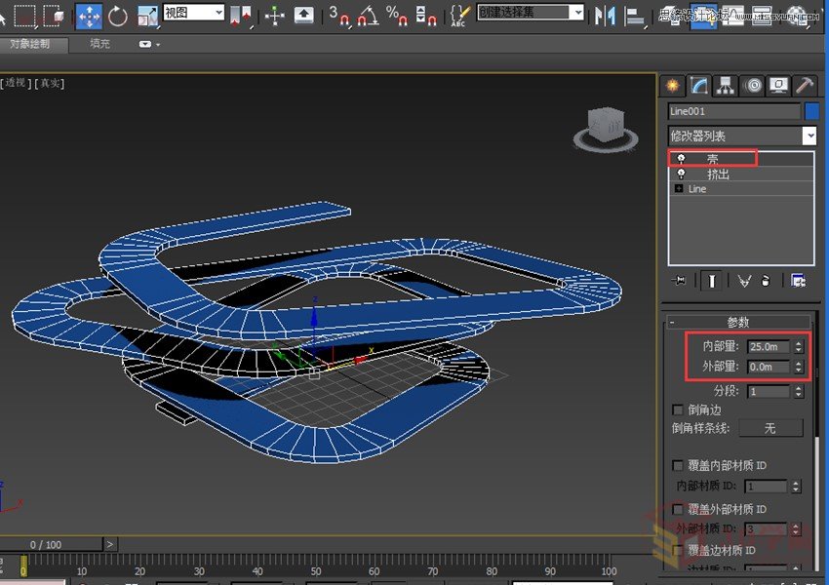Enable the 覆盖边材质 ID checkbox
Viewport: 829px width, 585px height.
coord(677,551)
